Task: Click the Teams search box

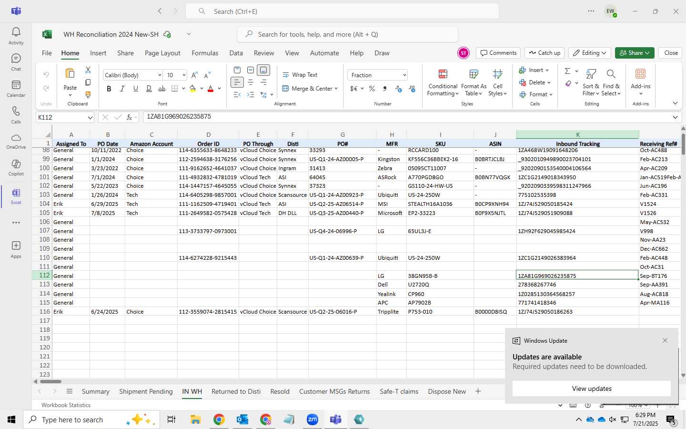Action: (342, 11)
